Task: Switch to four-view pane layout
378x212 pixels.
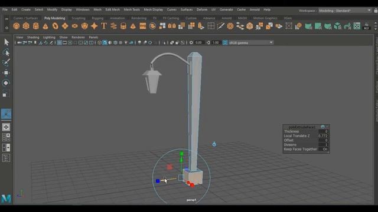Action: tap(6, 137)
